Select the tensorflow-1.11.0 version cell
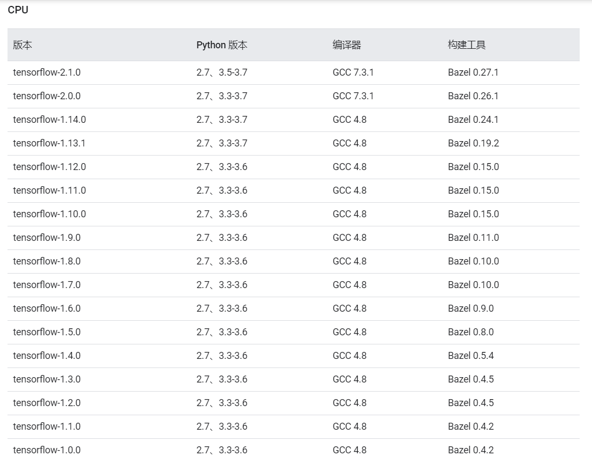Viewport: 592px width, 456px height. [x=49, y=190]
